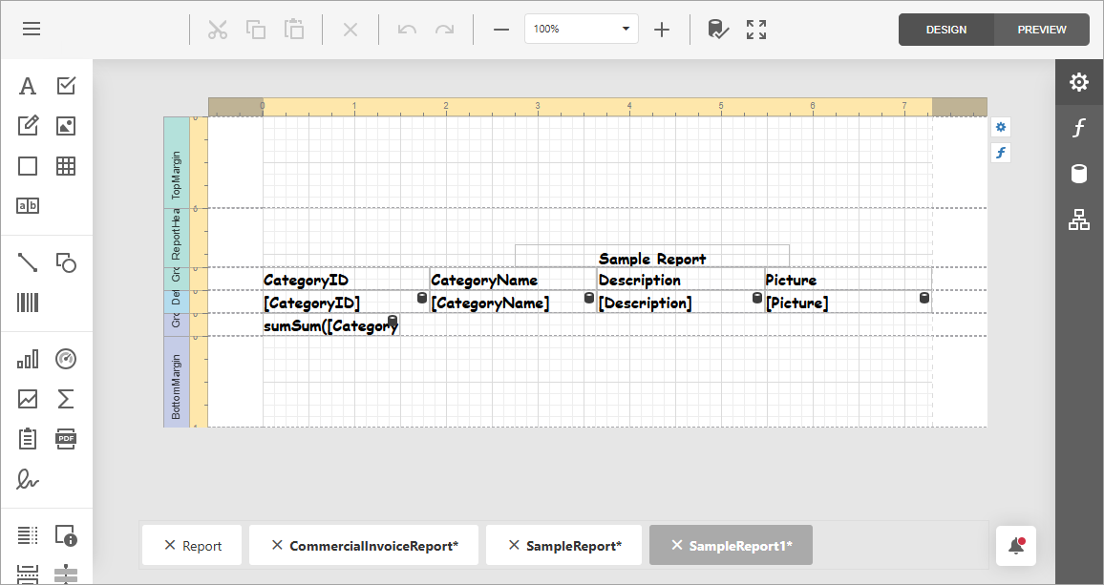The image size is (1104, 585).
Task: Select the BottomMargin band
Action: 176,382
